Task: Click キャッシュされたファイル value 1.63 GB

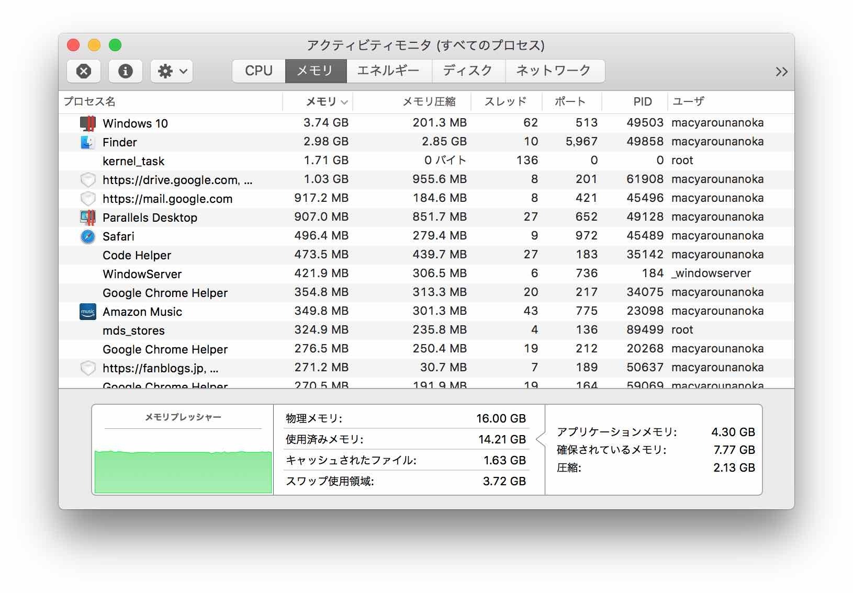Action: 504,461
